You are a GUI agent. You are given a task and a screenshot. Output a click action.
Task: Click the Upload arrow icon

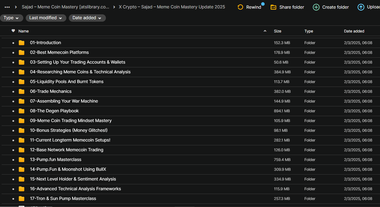(x=361, y=7)
